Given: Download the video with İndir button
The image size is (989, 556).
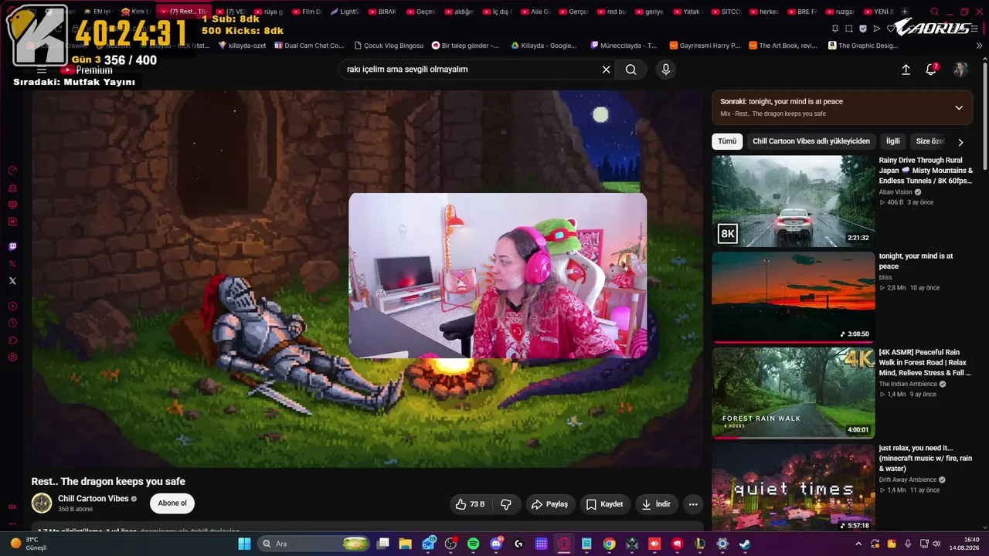Looking at the screenshot, I should coord(656,504).
